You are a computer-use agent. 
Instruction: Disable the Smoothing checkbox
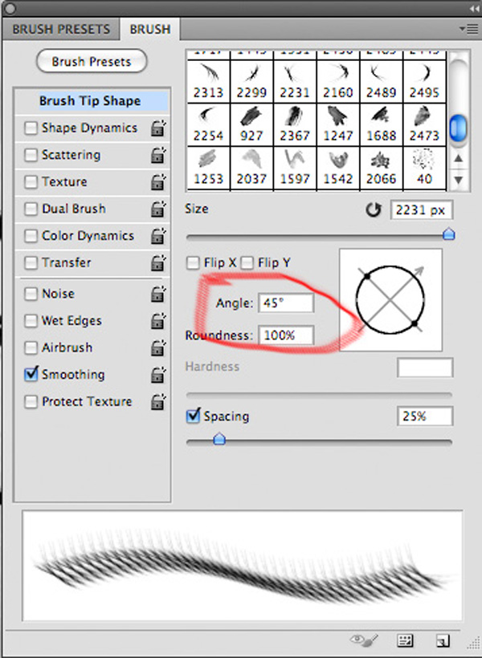coord(31,374)
